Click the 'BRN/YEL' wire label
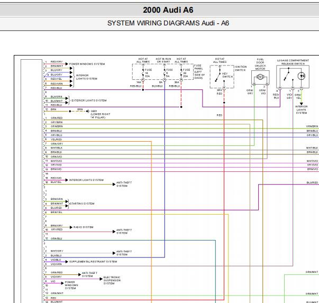The image size is (319, 303). [x=57, y=212]
